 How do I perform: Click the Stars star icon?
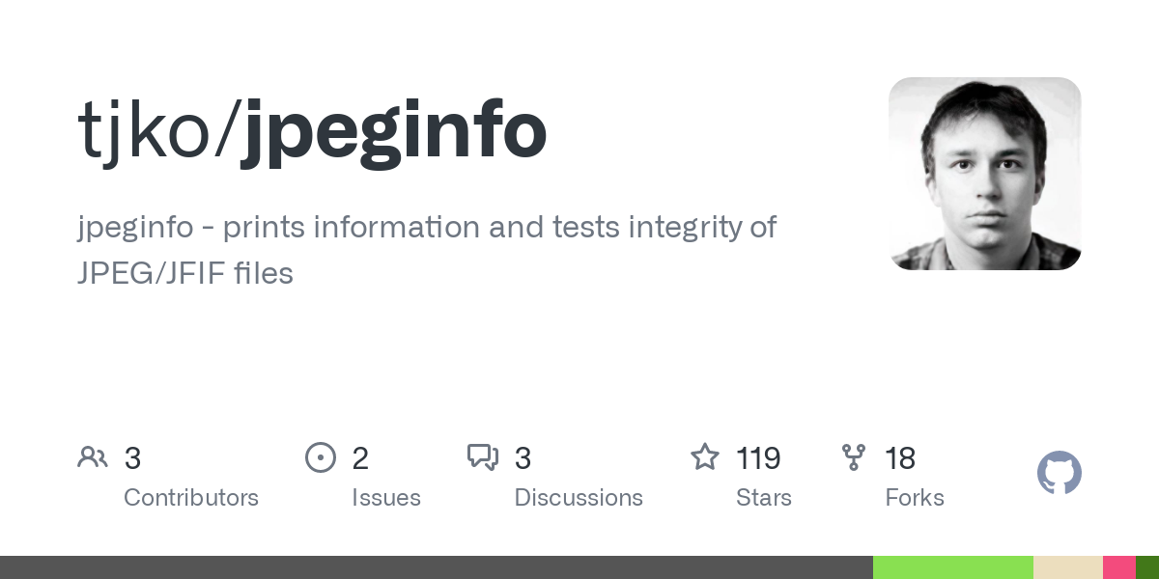click(x=705, y=457)
